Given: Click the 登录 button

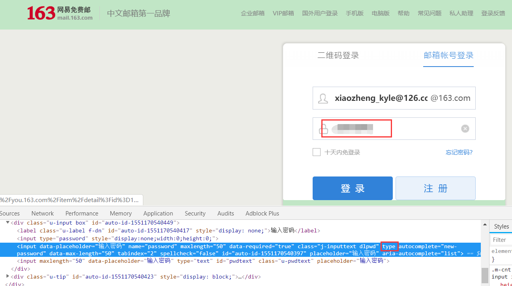Looking at the screenshot, I should pyautogui.click(x=353, y=188).
